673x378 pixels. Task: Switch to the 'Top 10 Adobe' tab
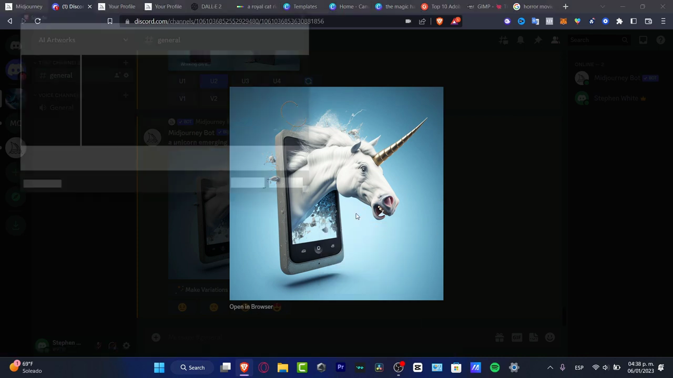coord(441,6)
